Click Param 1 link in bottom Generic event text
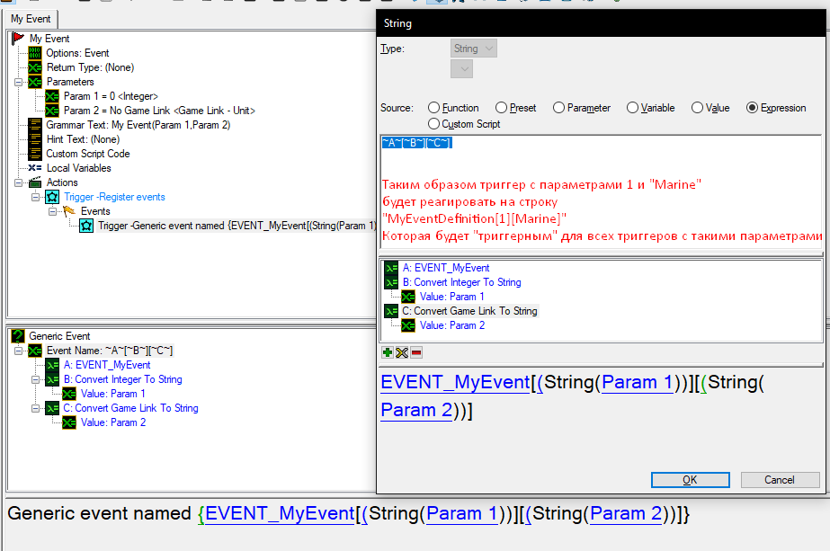The image size is (830, 551). click(x=461, y=513)
